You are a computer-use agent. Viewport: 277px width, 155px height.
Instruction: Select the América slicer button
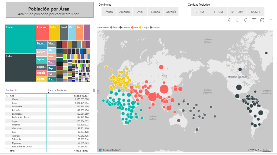coord(125,12)
